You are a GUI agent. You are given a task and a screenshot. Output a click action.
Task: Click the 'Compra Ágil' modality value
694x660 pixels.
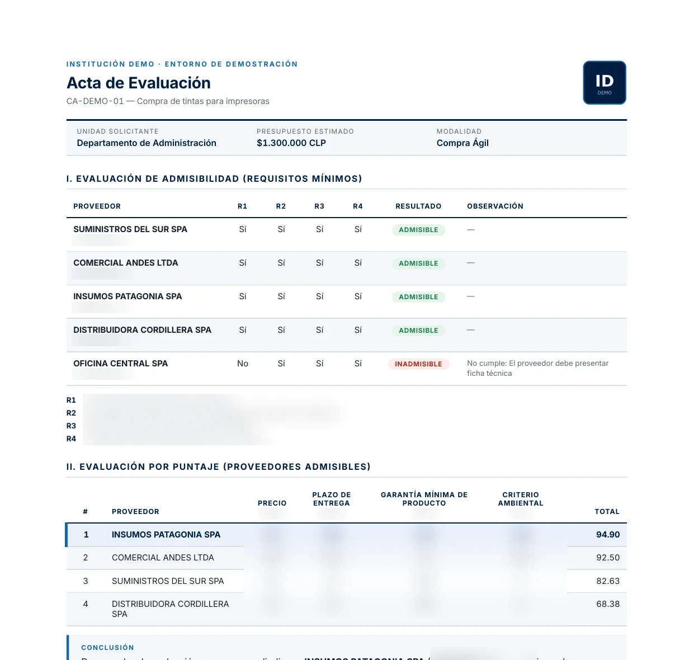[462, 143]
